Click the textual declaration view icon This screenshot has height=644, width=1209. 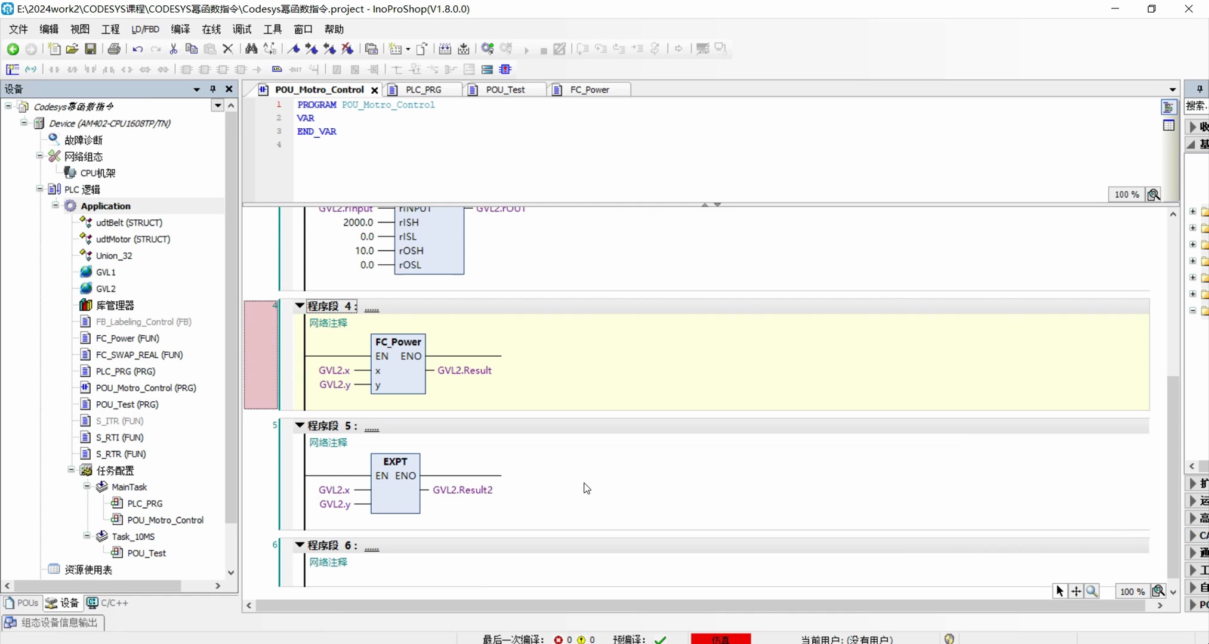[1168, 107]
